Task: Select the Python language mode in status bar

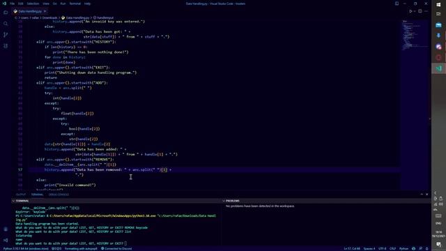Action: (403, 249)
